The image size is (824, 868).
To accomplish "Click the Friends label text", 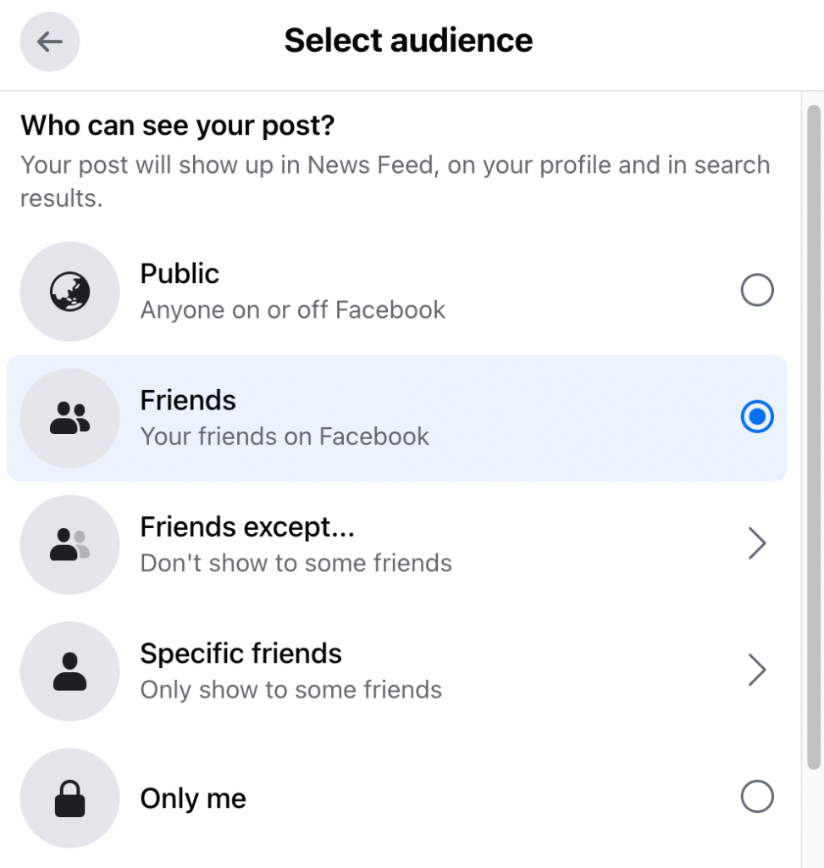I will 188,400.
